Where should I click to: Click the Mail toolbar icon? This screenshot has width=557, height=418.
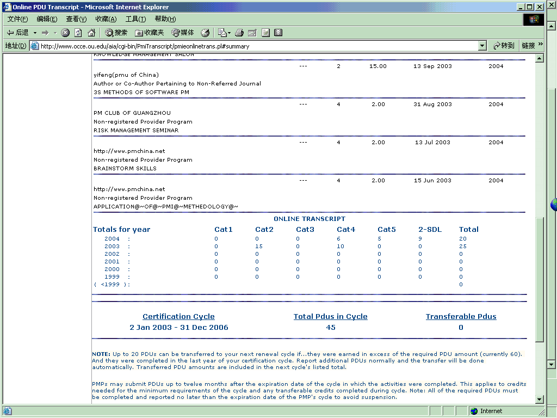222,33
